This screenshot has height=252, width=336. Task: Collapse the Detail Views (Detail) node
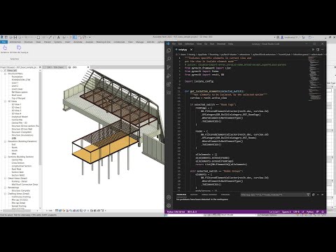click(x=5, y=178)
